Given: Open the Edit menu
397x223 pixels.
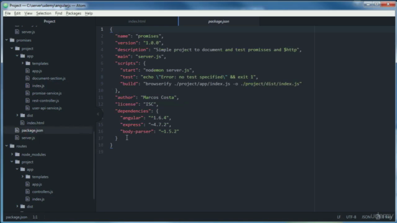Looking at the screenshot, I should [17, 13].
